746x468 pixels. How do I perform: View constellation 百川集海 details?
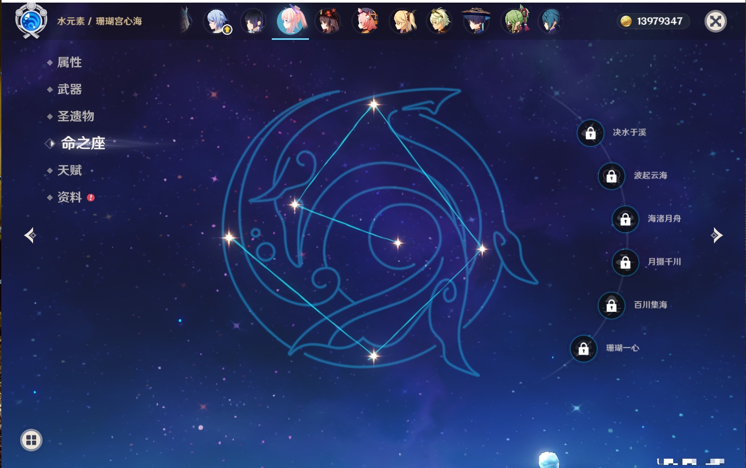[x=650, y=305]
